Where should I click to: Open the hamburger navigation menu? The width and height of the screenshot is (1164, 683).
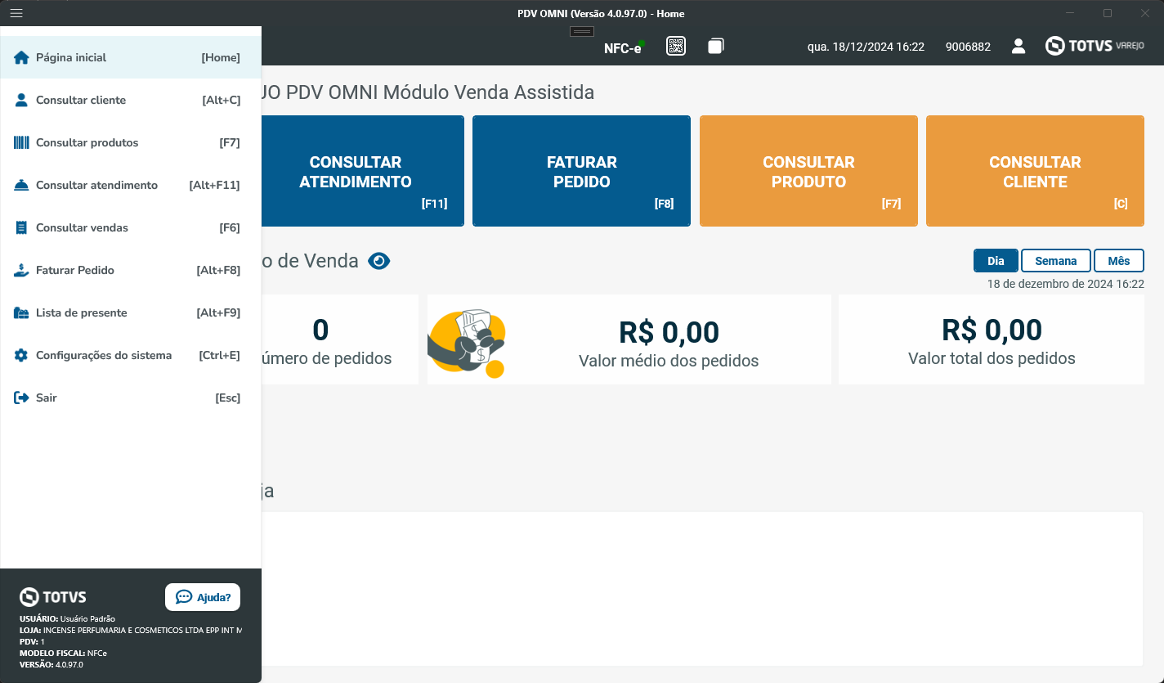15,13
